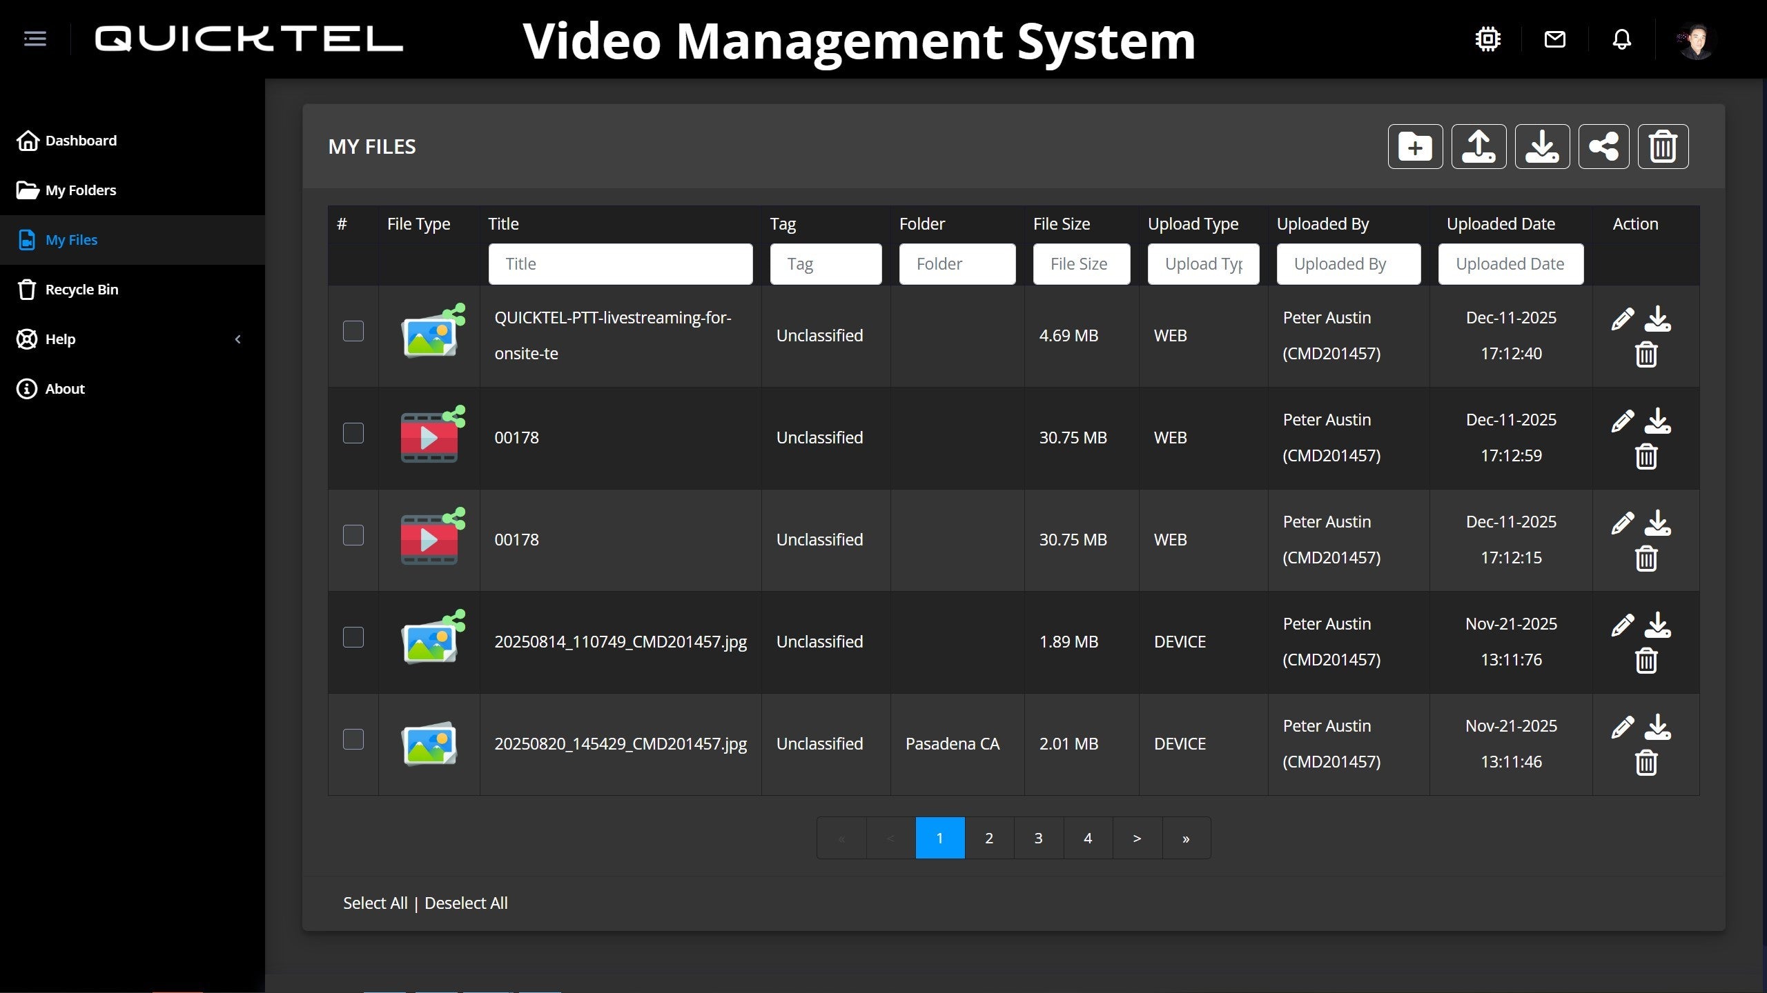Click the bulk delete trash icon in header

tap(1663, 147)
